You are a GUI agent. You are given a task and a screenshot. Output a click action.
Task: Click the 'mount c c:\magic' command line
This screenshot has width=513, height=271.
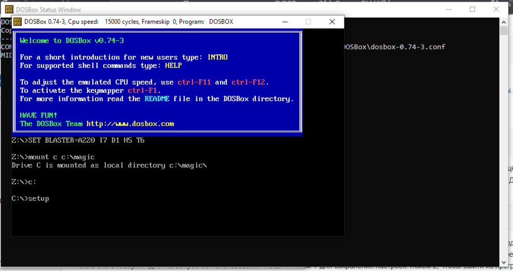click(53, 157)
